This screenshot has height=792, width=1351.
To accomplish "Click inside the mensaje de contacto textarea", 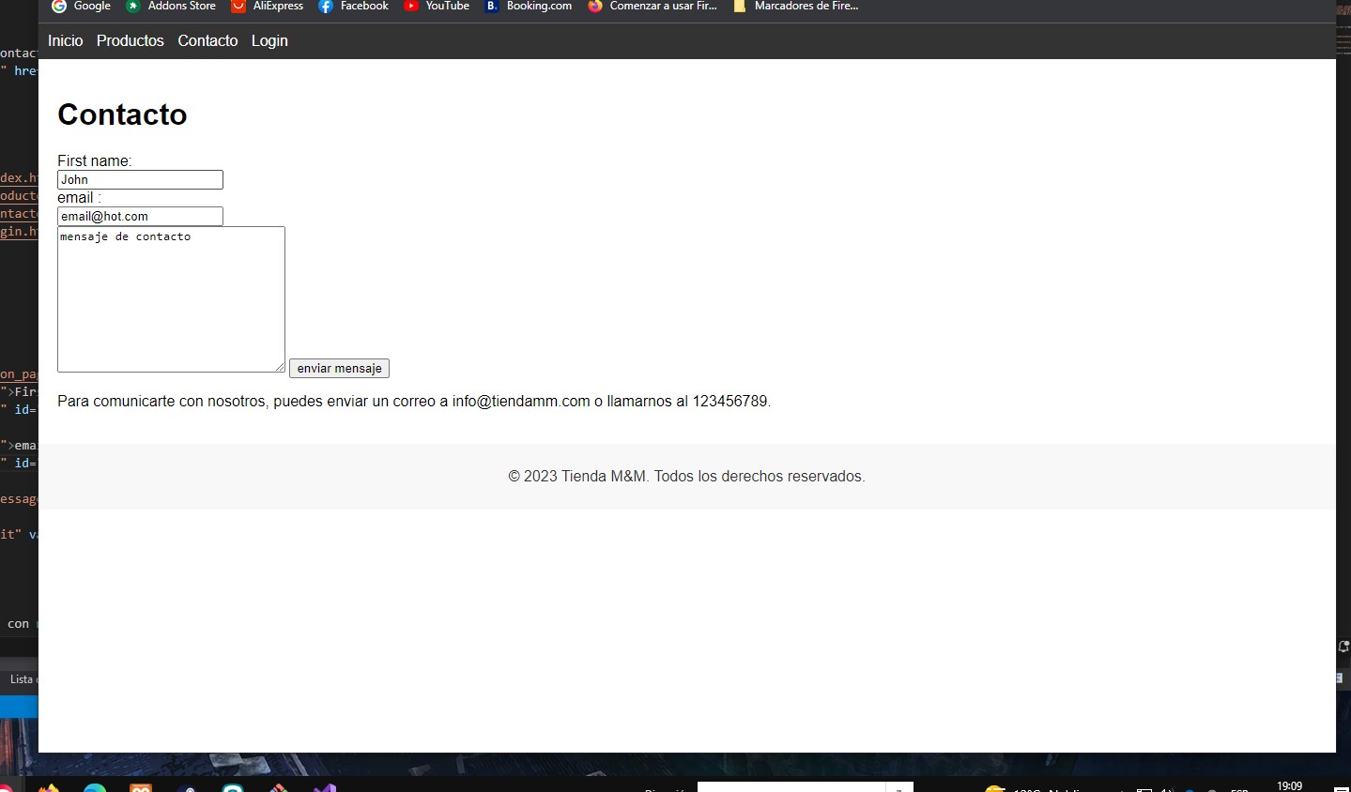I will coord(171,298).
